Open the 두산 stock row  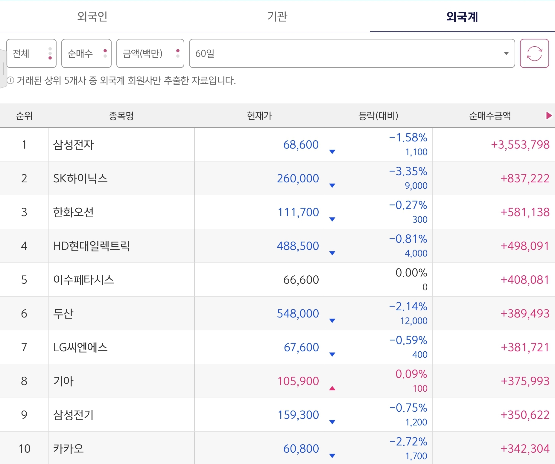[277, 314]
